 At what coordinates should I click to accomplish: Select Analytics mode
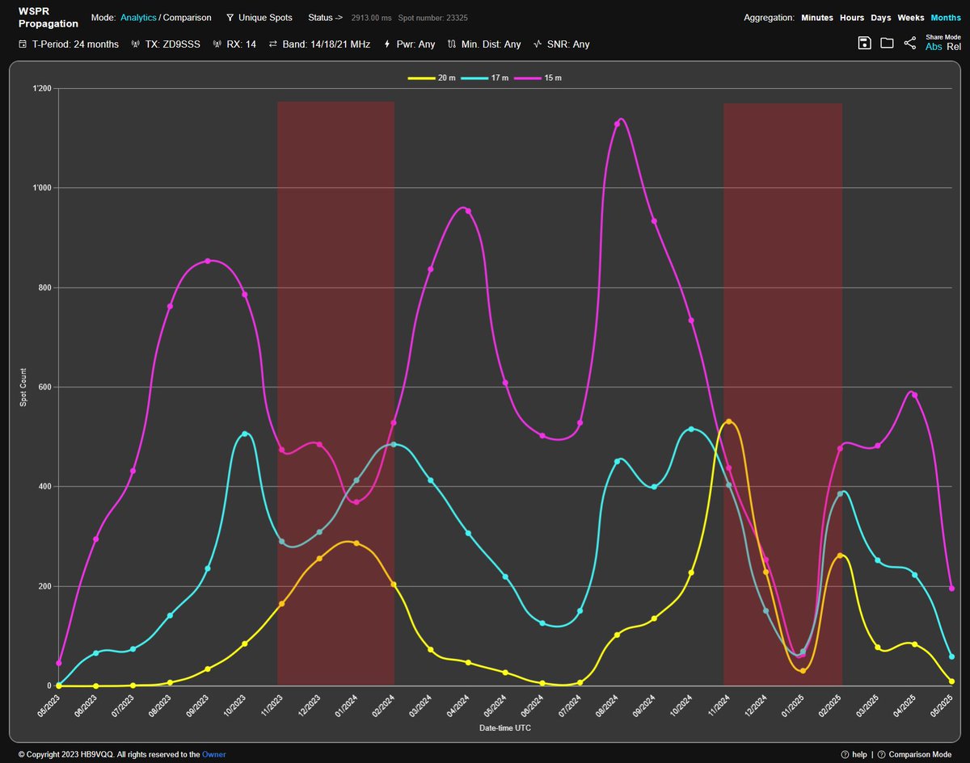tap(138, 18)
